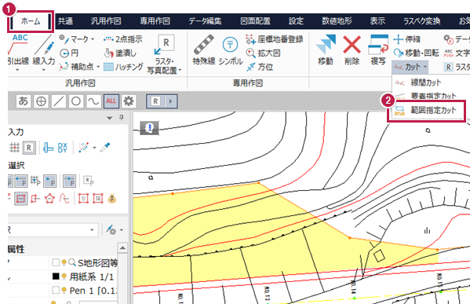Toggle S地形図等 lightbulb visibility
470x304 pixels.
click(x=64, y=262)
